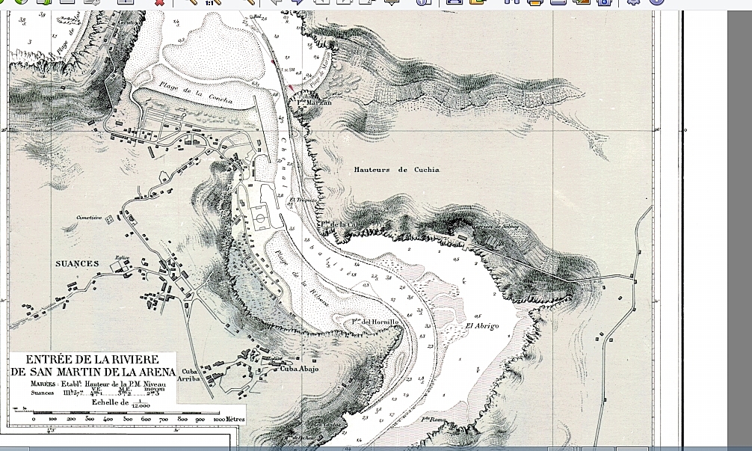
Task: Go to previous image with grey arrow
Action: (276, 2)
